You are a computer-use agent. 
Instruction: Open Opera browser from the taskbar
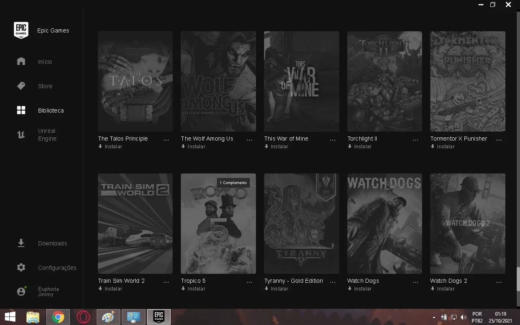point(83,317)
